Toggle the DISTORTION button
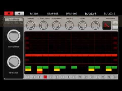This screenshot has width=122, height=91. click(14, 20)
